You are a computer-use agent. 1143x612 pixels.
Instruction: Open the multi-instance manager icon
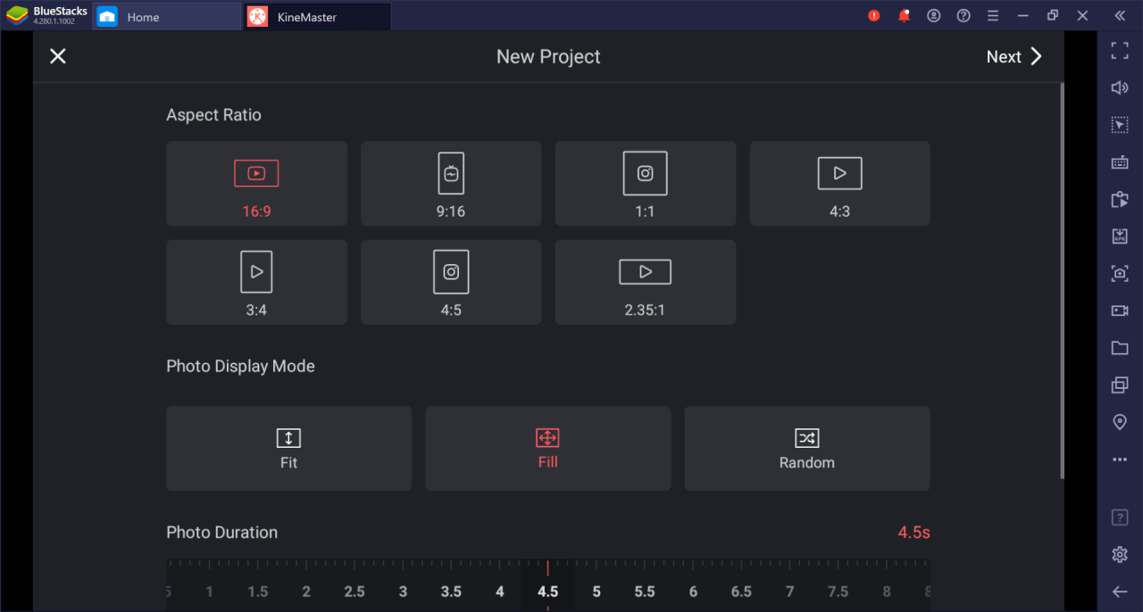click(1120, 385)
